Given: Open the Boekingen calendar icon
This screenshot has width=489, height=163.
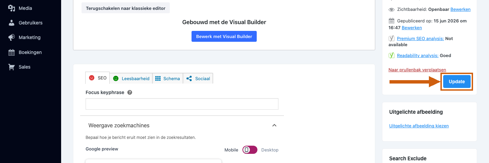Looking at the screenshot, I should click(x=12, y=52).
